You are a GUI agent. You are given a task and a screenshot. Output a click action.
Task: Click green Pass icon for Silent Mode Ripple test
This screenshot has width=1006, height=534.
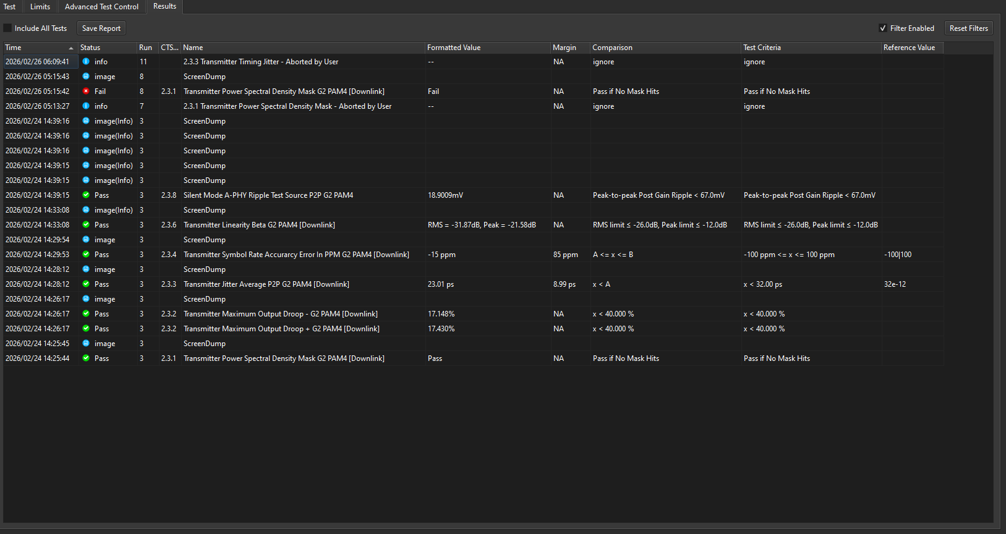tap(86, 195)
